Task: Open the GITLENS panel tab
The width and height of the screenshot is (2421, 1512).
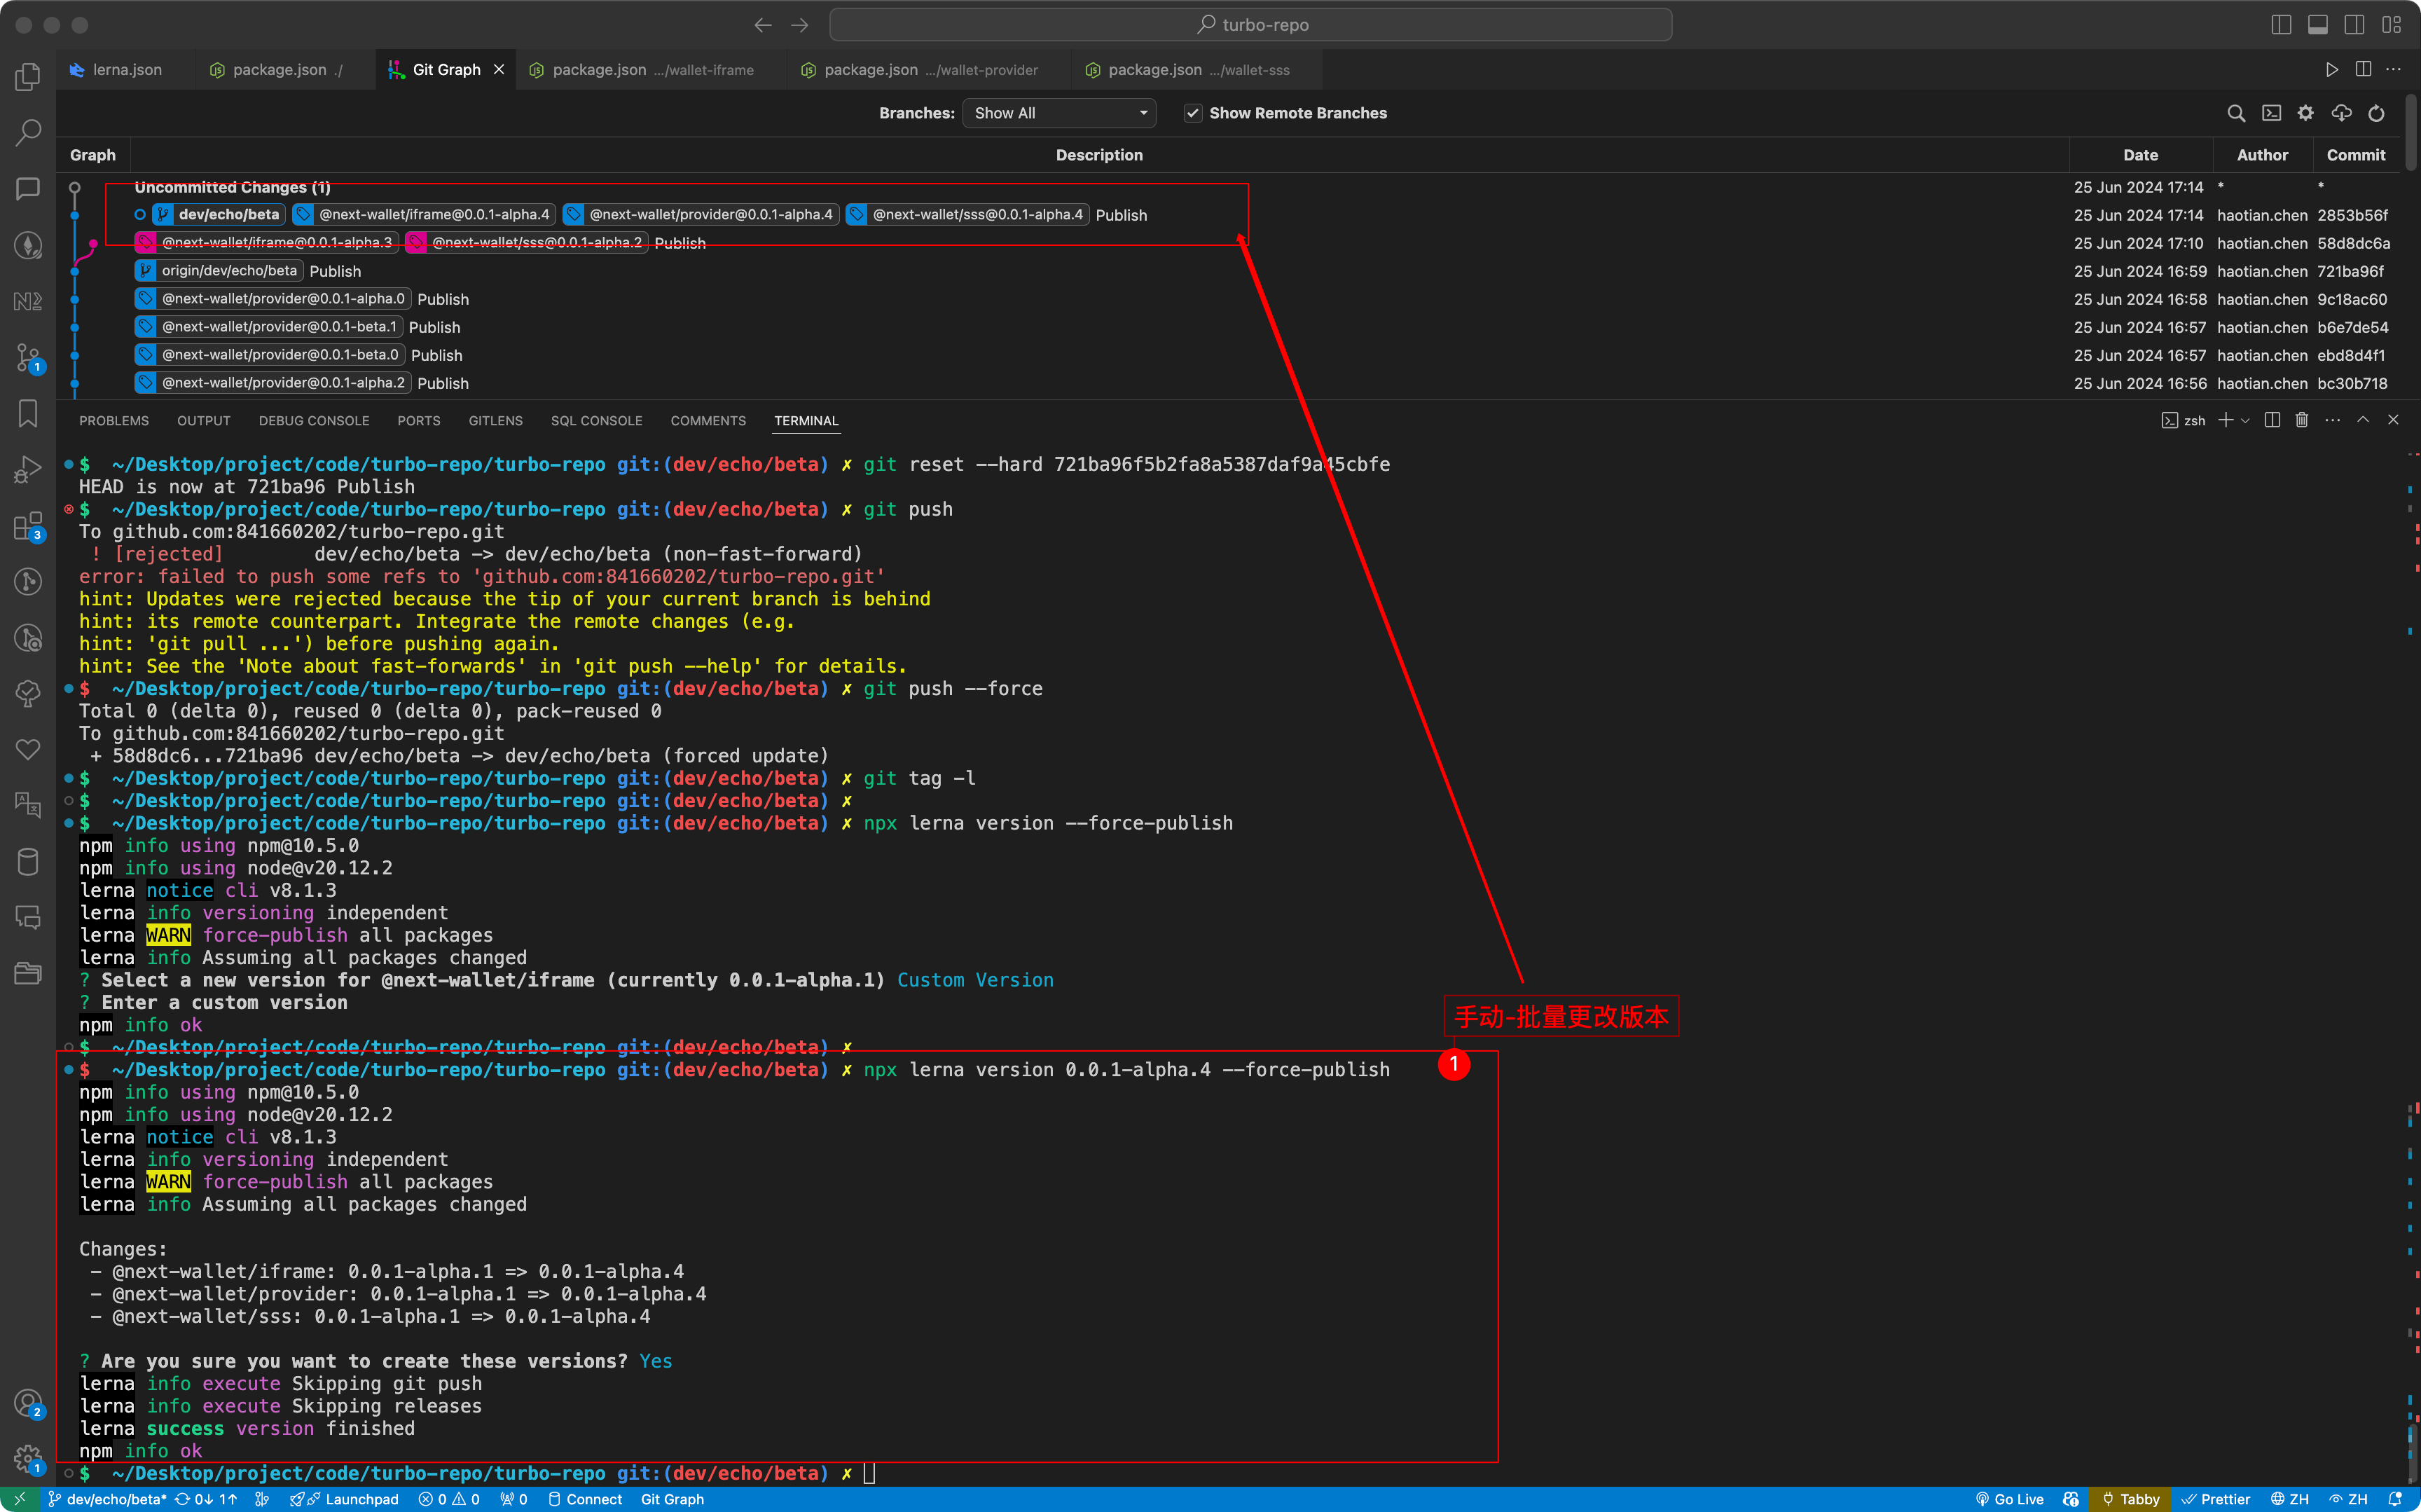Action: click(x=496, y=421)
